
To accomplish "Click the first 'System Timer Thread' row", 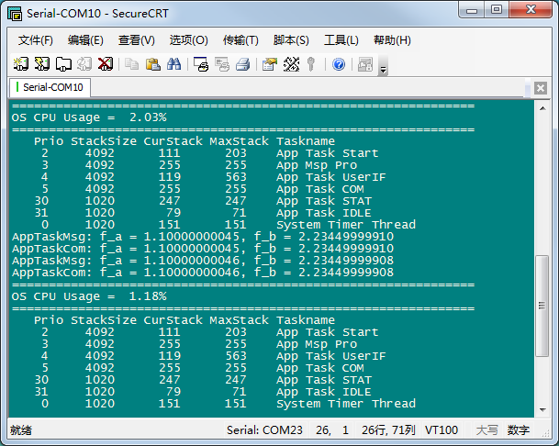I will click(x=229, y=225).
